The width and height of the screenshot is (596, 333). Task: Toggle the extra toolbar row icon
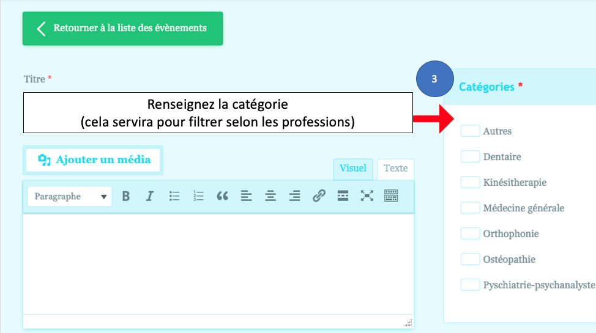(391, 196)
